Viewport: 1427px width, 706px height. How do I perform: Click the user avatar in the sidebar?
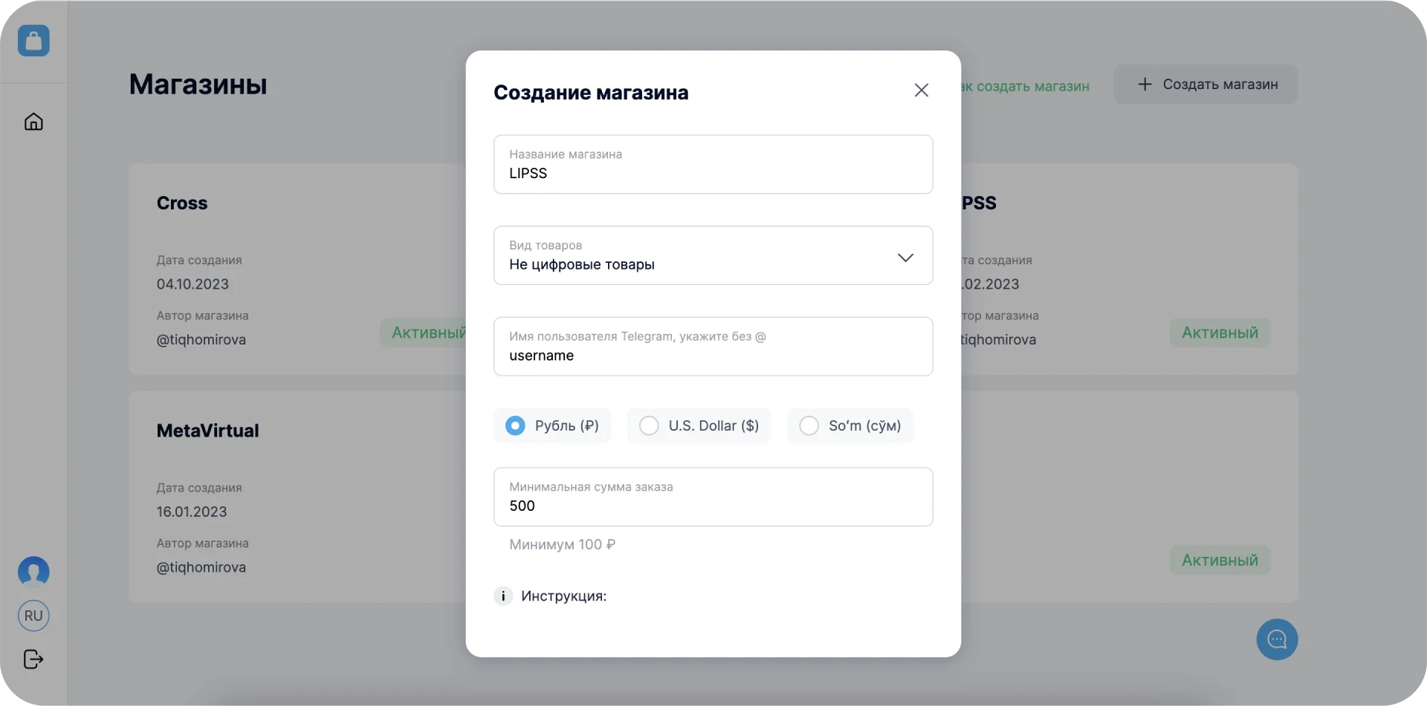point(33,572)
